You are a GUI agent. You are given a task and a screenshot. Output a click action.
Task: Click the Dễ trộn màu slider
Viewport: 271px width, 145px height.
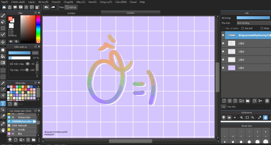(28, 64)
